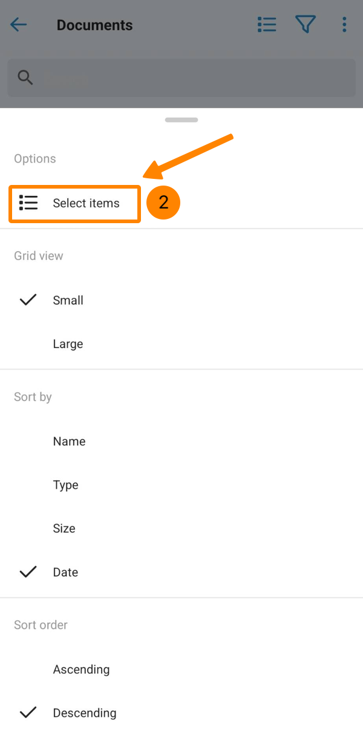Open the three-dot overflow menu

[344, 25]
